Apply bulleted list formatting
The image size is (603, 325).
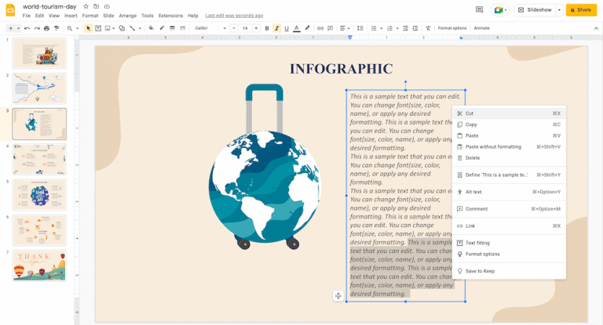click(374, 28)
